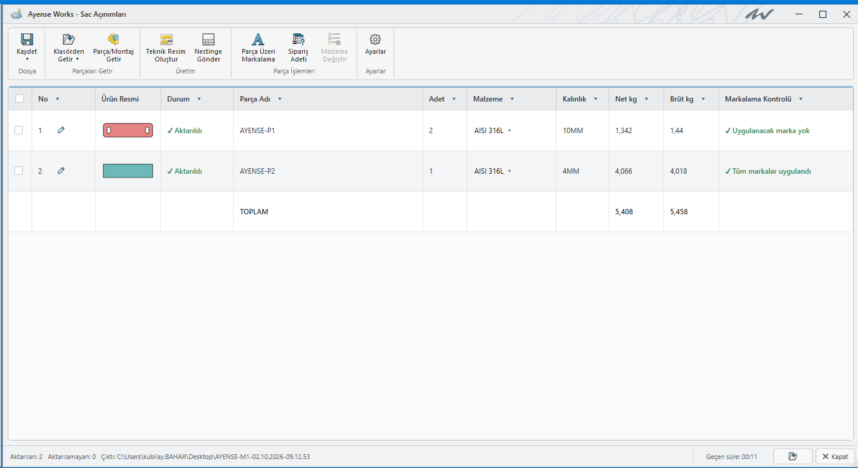Select the AYENSE-P2 part name cell
The height and width of the screenshot is (468, 858).
[328, 171]
